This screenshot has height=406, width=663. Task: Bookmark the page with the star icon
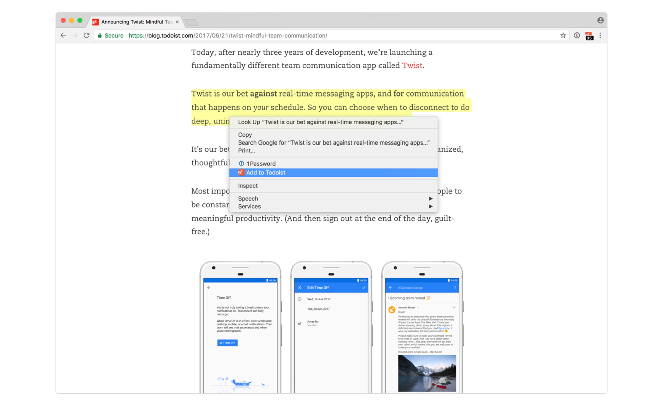pos(563,36)
